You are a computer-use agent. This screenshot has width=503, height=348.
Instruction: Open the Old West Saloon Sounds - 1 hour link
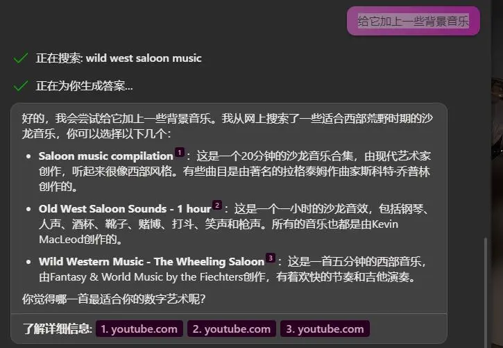(125, 209)
